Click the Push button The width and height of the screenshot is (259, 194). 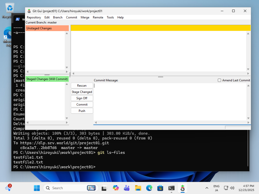click(82, 111)
